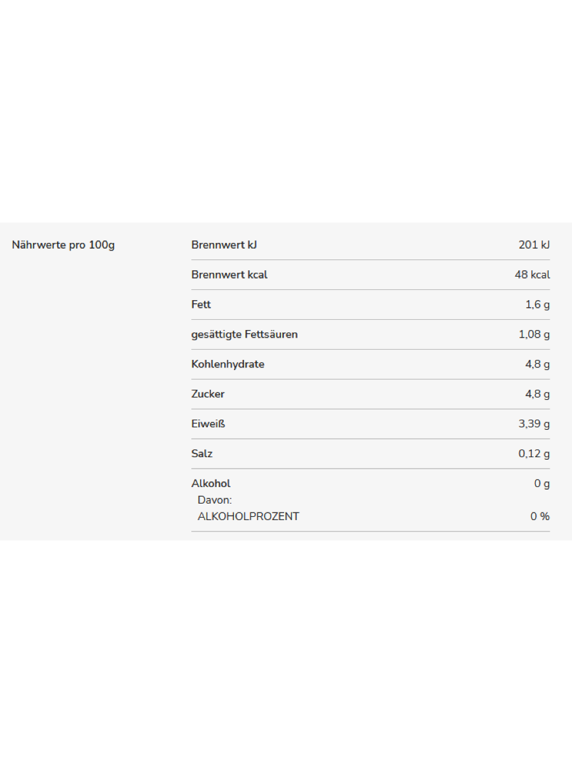Click the 'Zucker' row label
Image resolution: width=572 pixels, height=763 pixels.
208,394
